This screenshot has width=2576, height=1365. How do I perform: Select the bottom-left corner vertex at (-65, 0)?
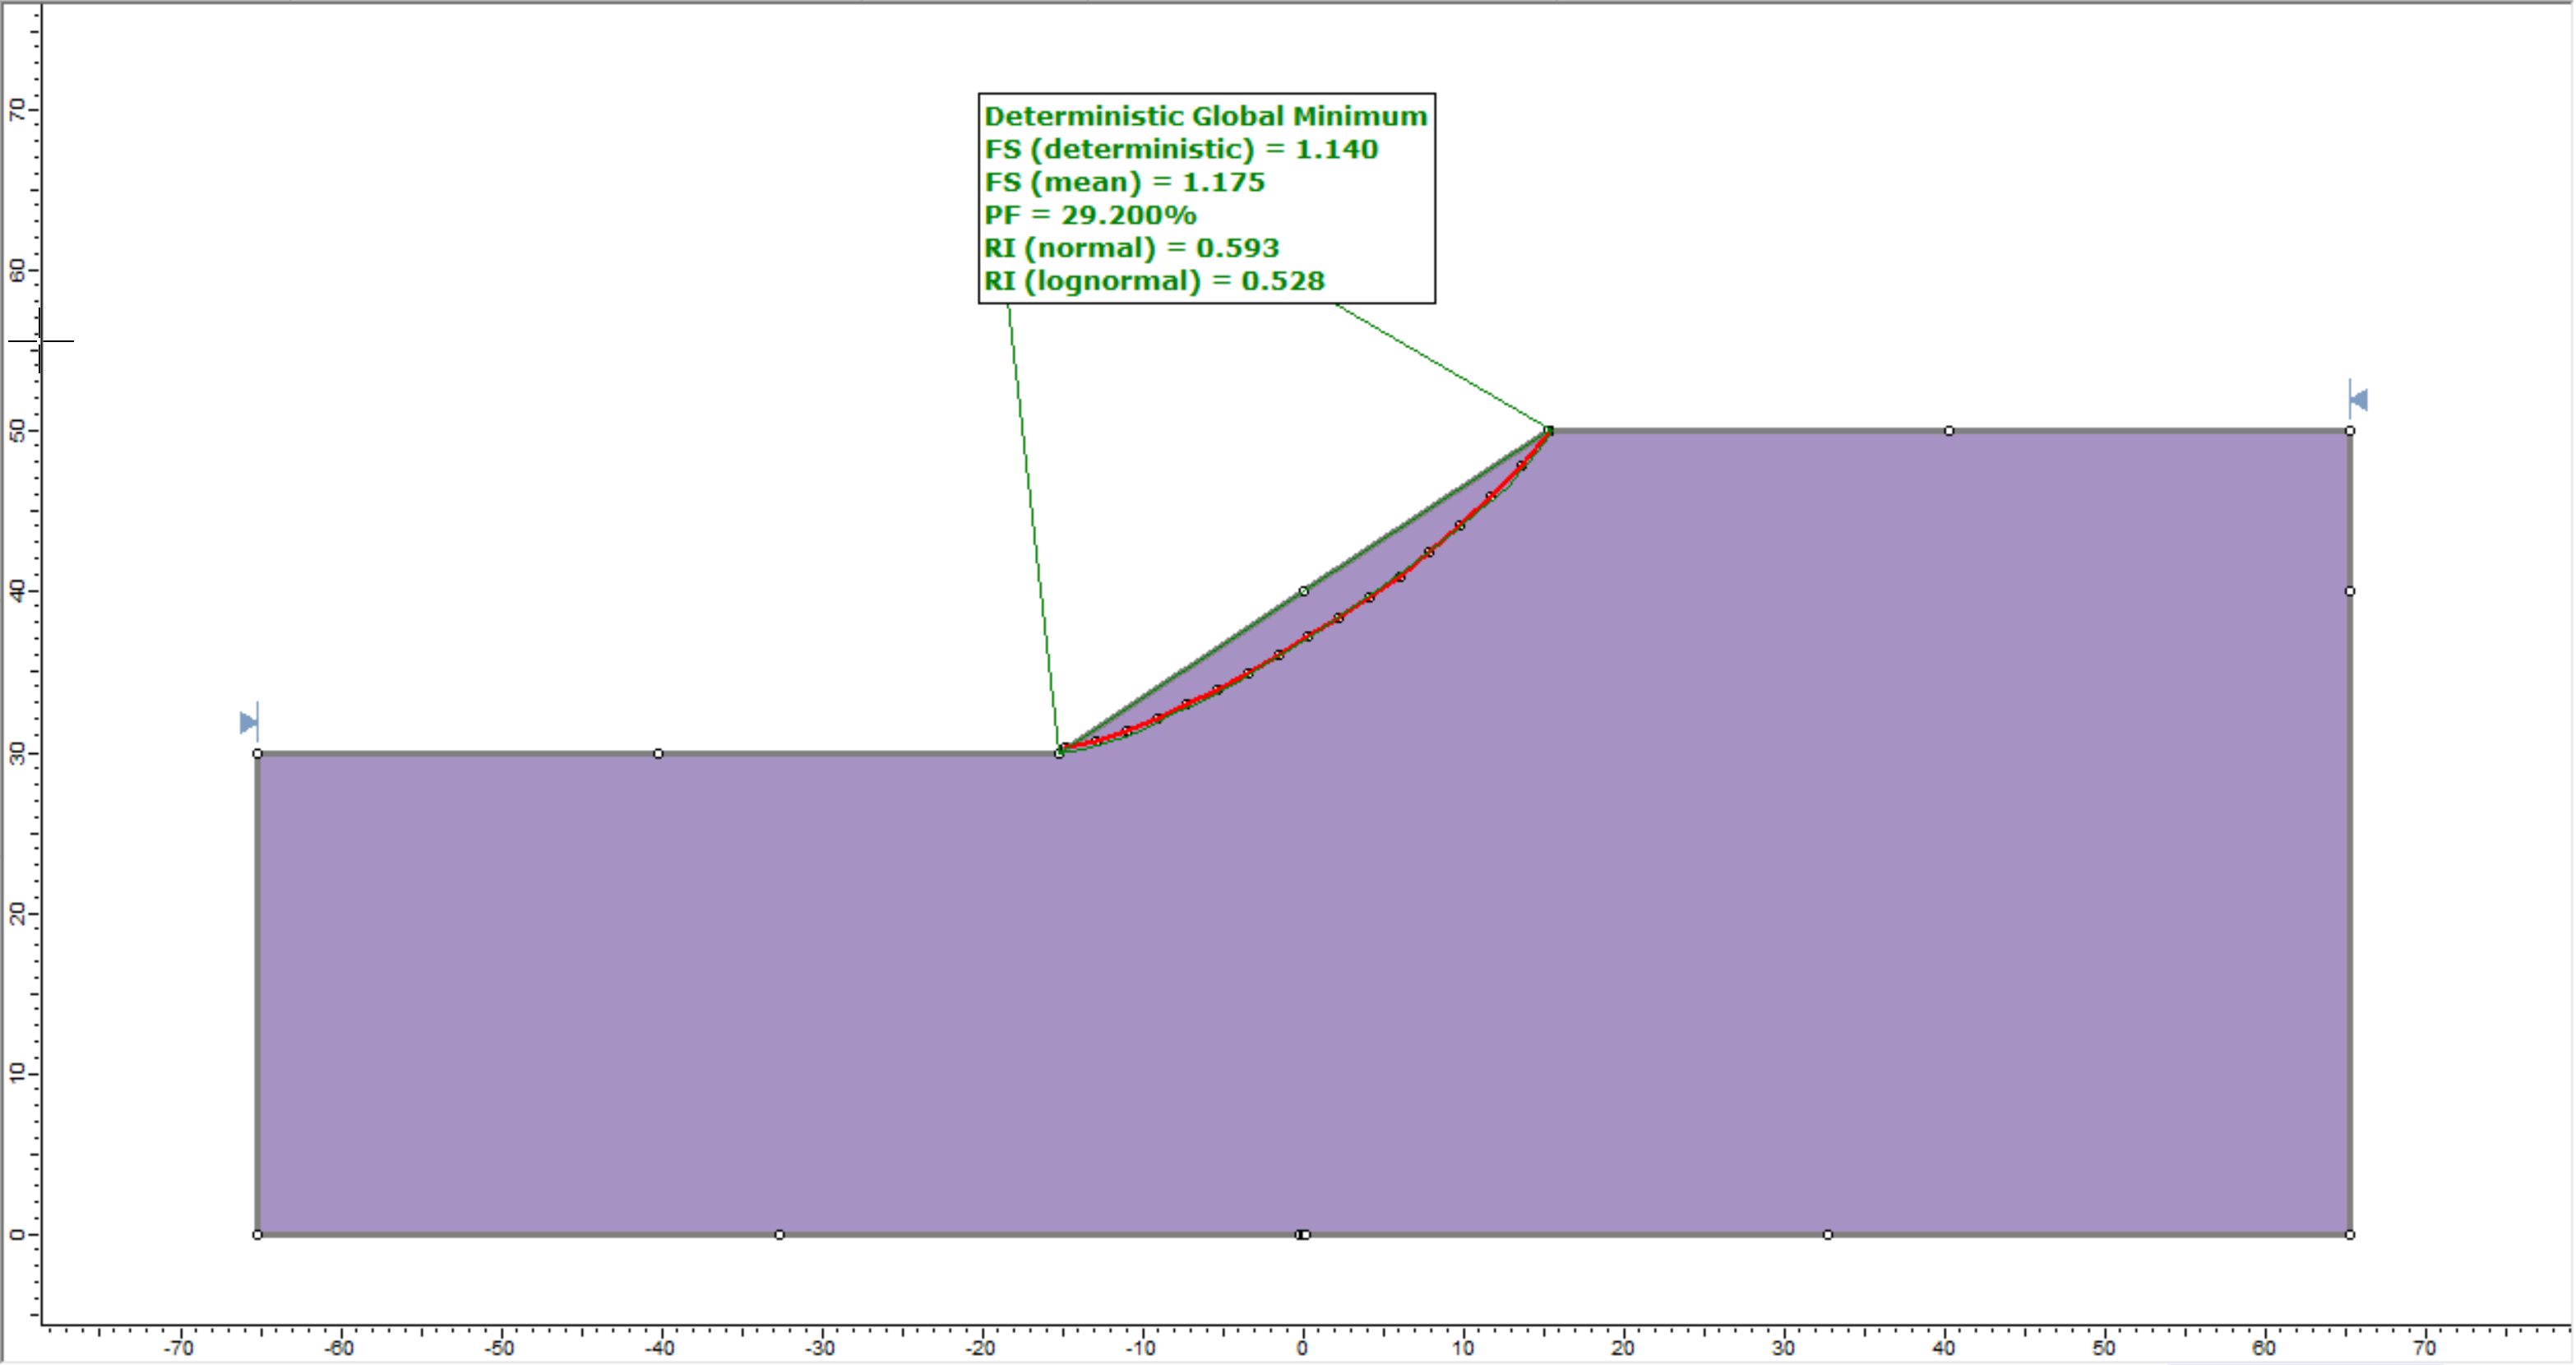coord(257,1235)
